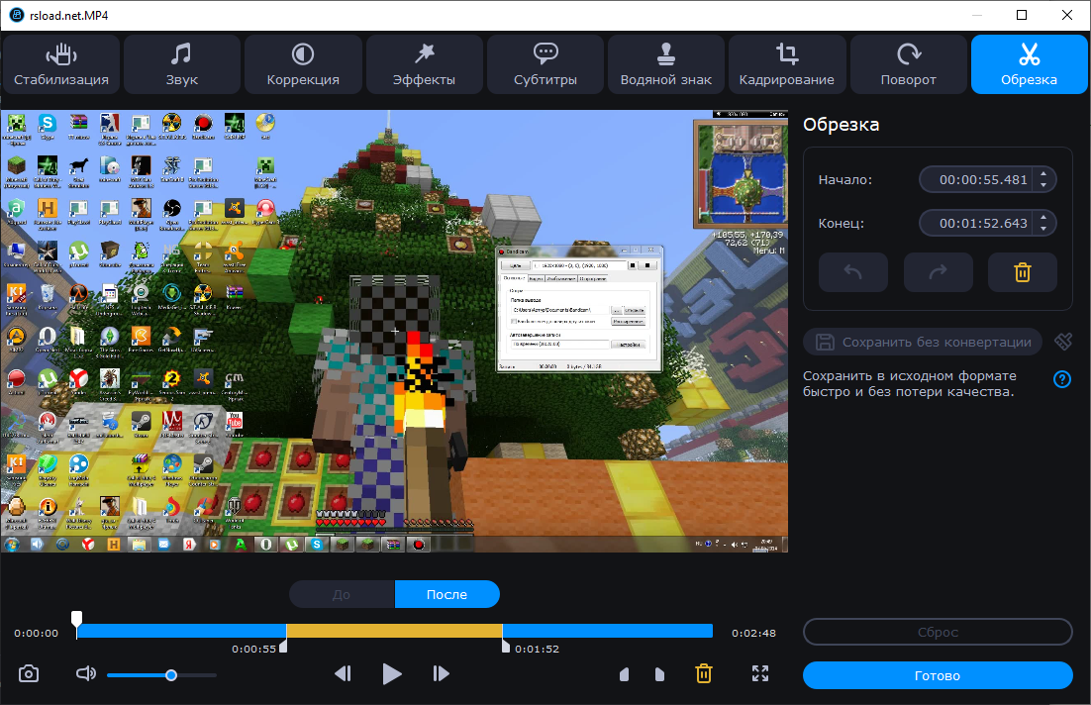Click the Конец time field

pyautogui.click(x=982, y=223)
